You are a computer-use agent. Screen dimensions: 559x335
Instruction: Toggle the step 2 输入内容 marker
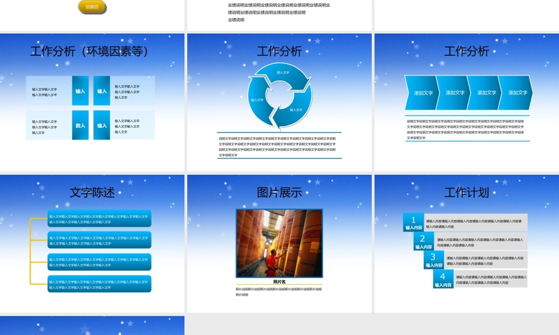coord(423,241)
